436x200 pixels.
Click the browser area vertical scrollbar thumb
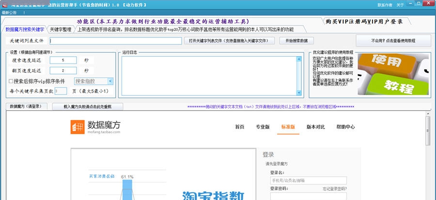pyautogui.click(x=428, y=131)
